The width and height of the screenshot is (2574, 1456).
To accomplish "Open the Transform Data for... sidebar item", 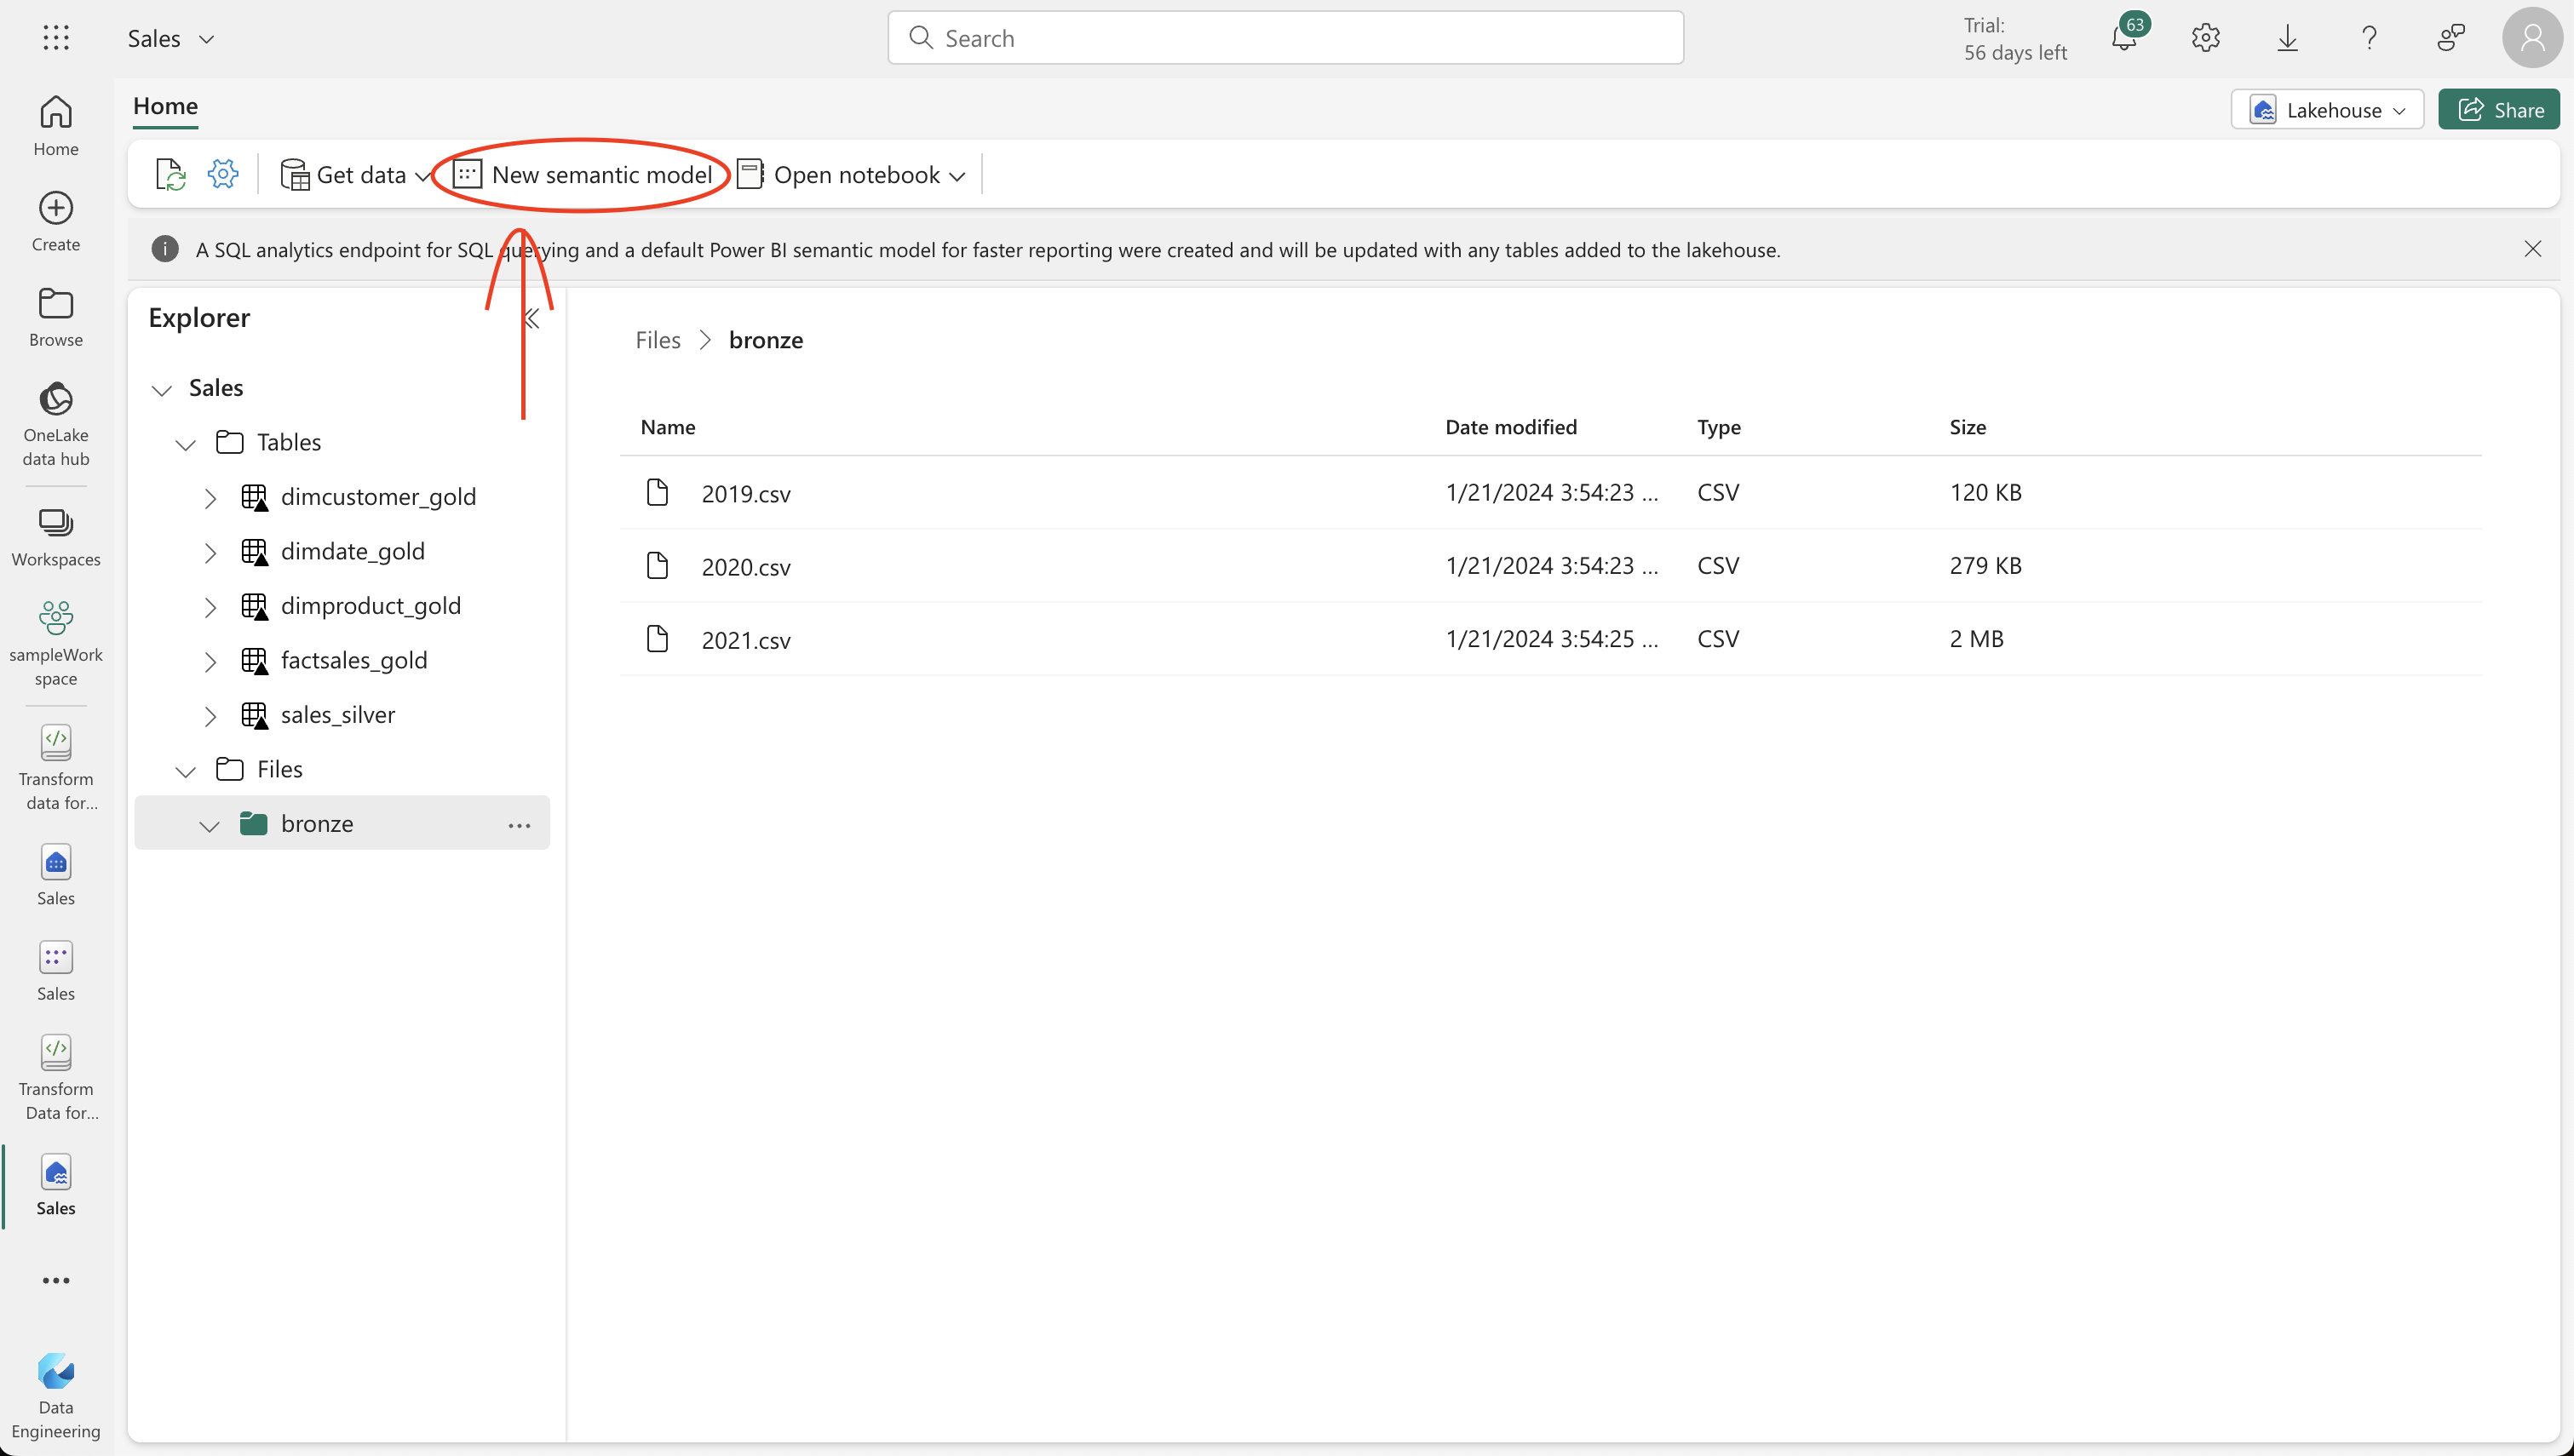I will point(56,1078).
